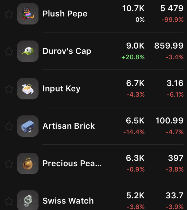Add Artisan Brick to favorites
The width and height of the screenshot is (187, 210).
[x=9, y=126]
